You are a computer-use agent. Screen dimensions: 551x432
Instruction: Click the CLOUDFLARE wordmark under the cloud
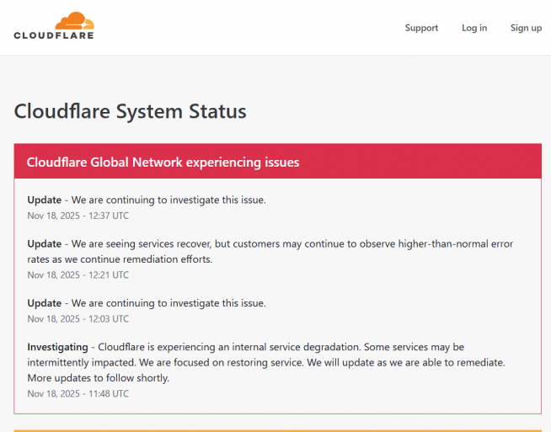54,35
